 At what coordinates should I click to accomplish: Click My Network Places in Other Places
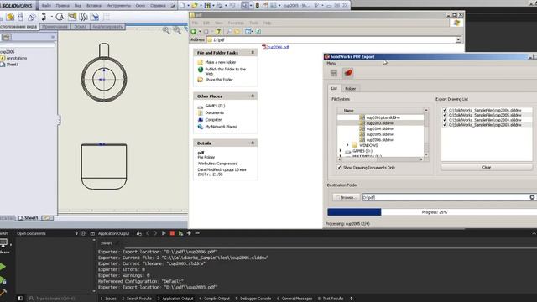[221, 127]
